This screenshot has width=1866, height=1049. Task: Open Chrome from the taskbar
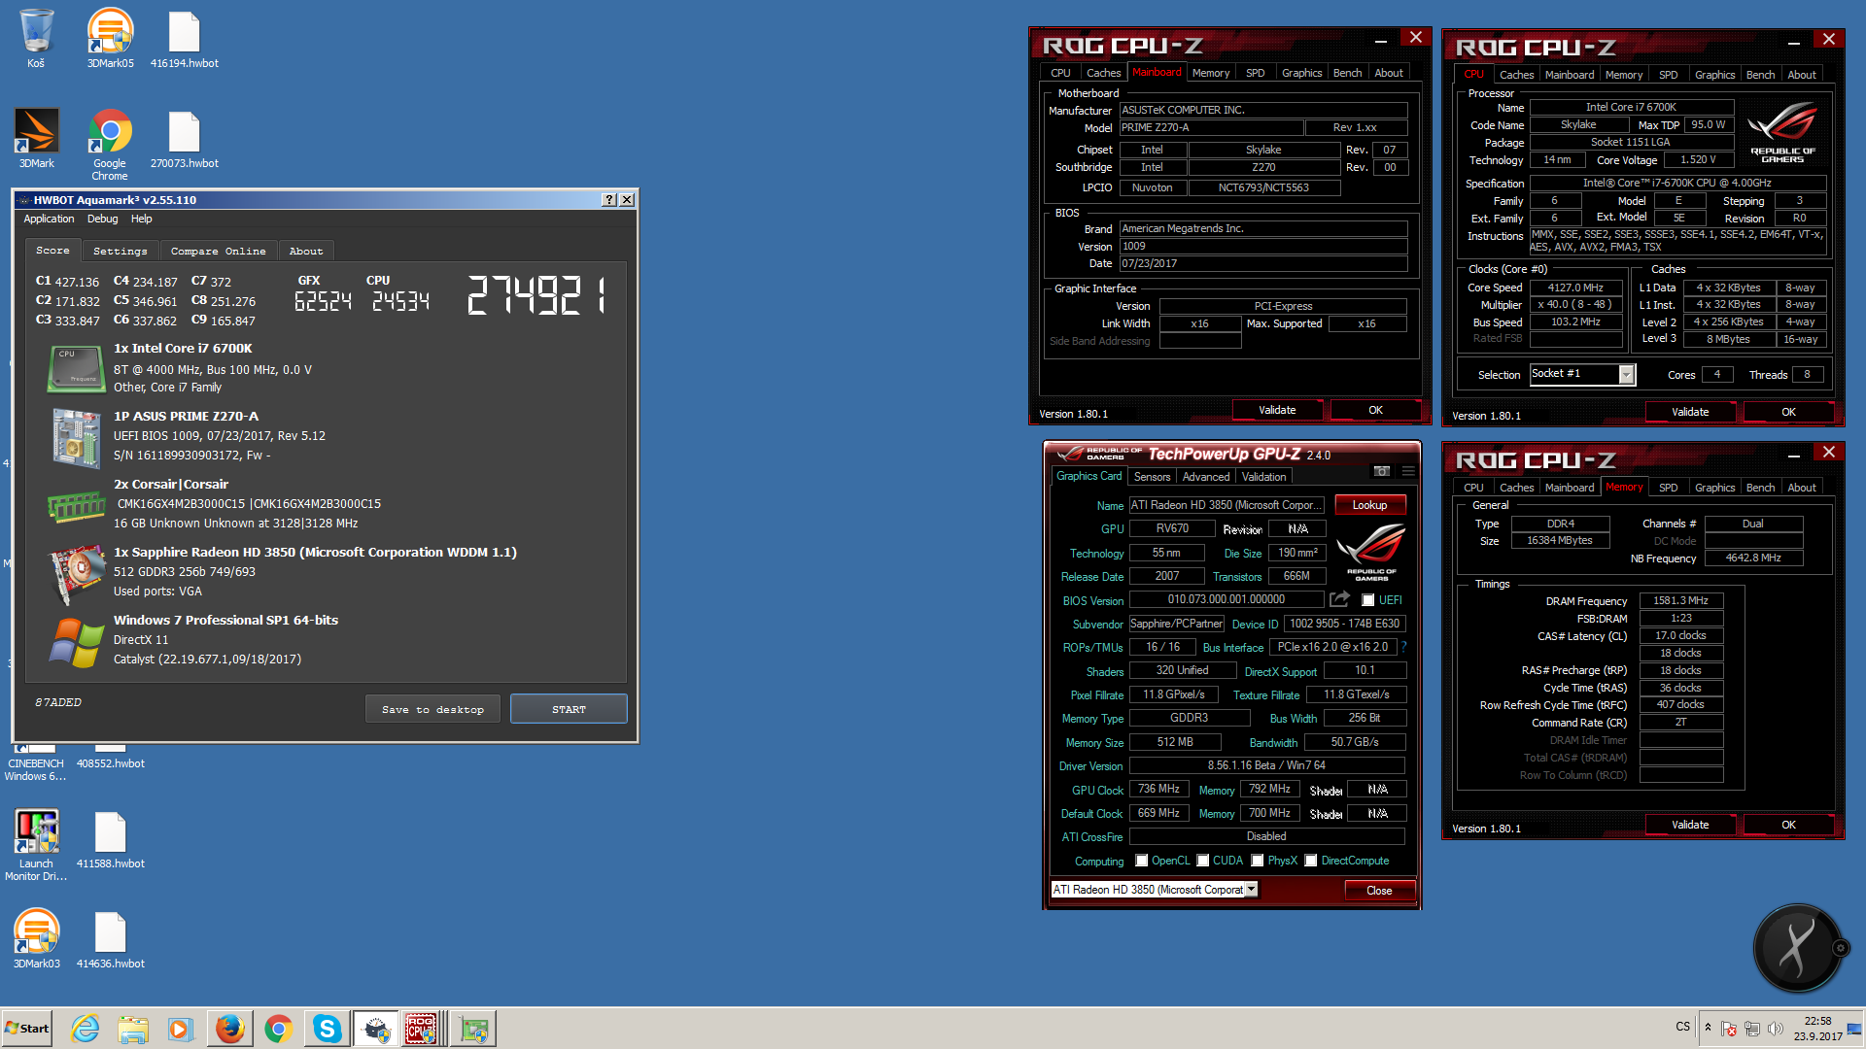pyautogui.click(x=279, y=1029)
